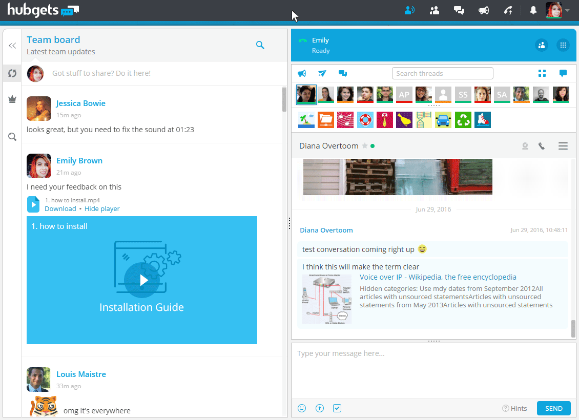Click the upload file icon below message box
579x420 pixels.
coord(320,408)
